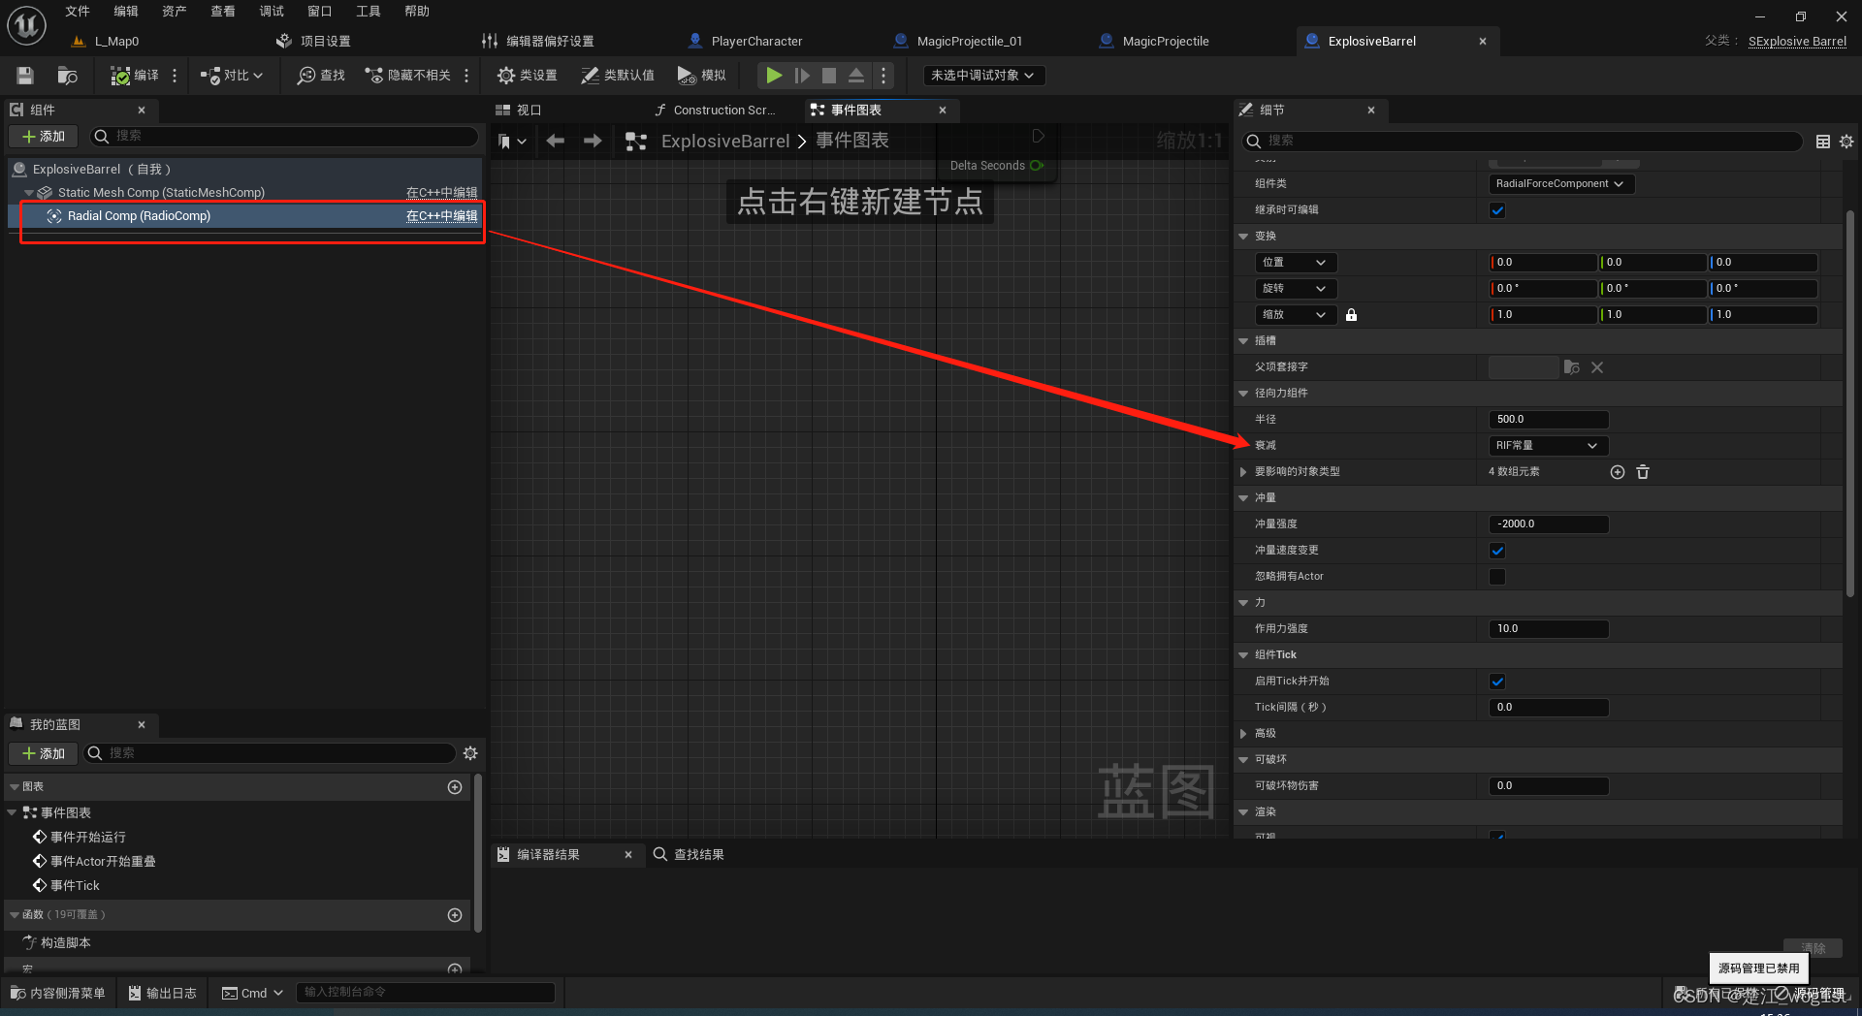Add an element to object types array
This screenshot has height=1016, width=1862.
pyautogui.click(x=1618, y=472)
